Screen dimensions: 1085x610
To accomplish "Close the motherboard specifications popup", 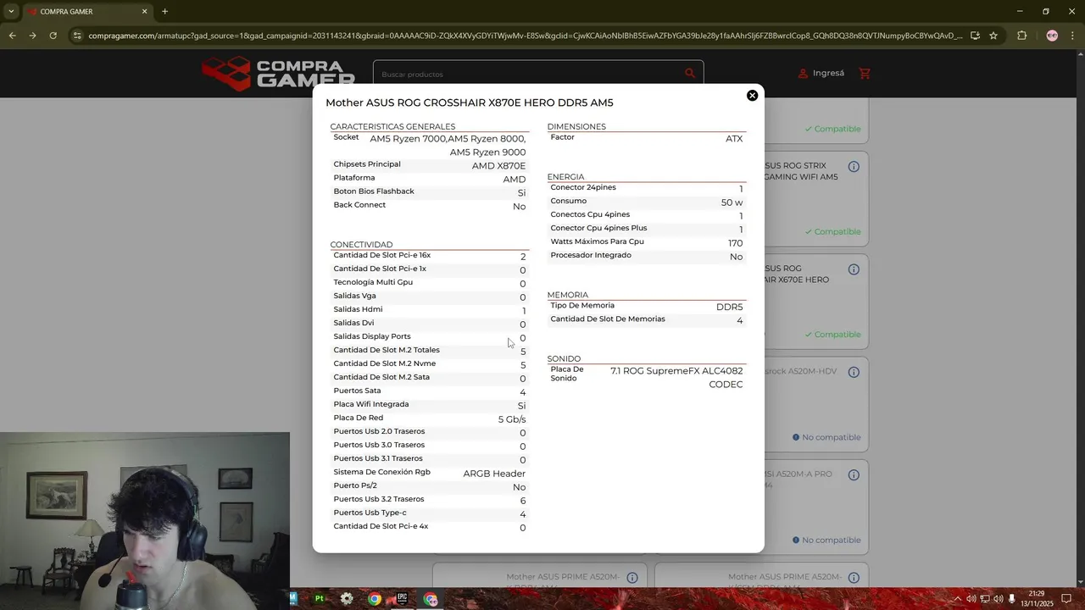I will 752,96.
